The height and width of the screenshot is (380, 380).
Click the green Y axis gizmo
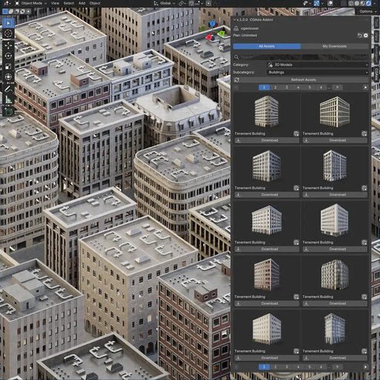222,33
